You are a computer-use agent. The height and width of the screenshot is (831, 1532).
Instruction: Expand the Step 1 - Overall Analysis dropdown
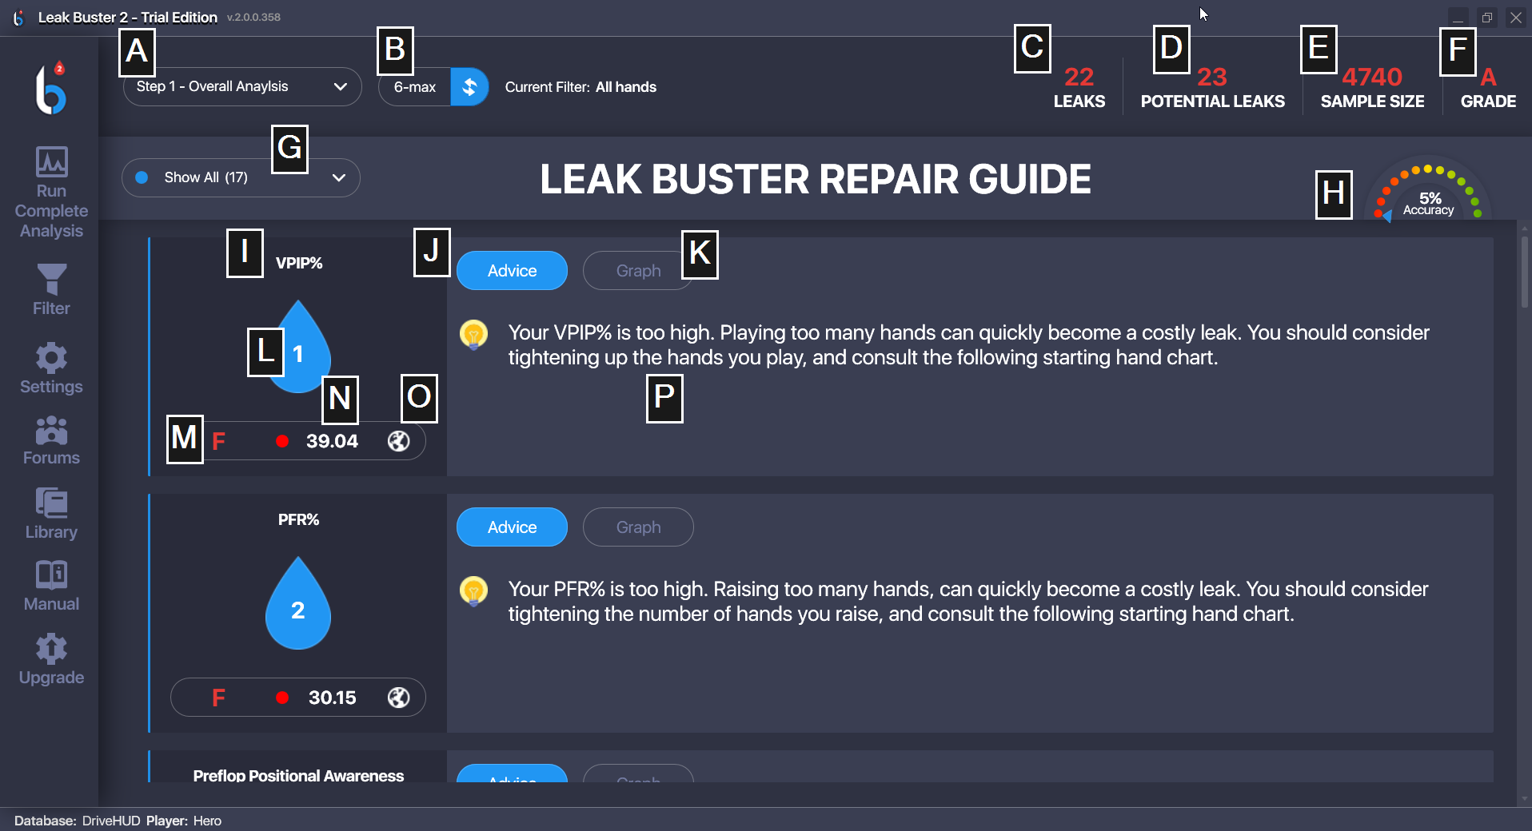pos(242,86)
